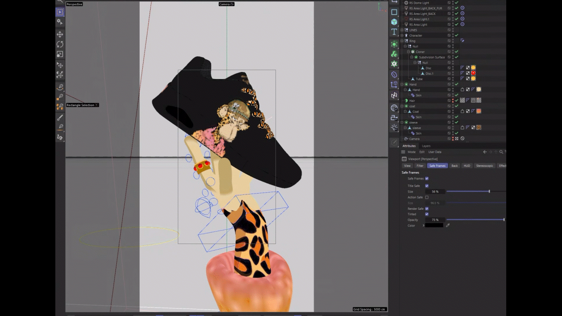Collapse the coat group
This screenshot has height=316, width=562.
tap(402, 106)
